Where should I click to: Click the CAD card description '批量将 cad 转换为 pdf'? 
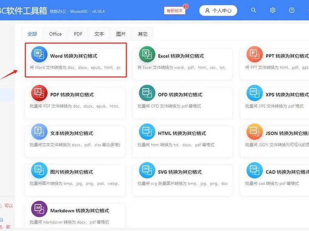point(272,184)
